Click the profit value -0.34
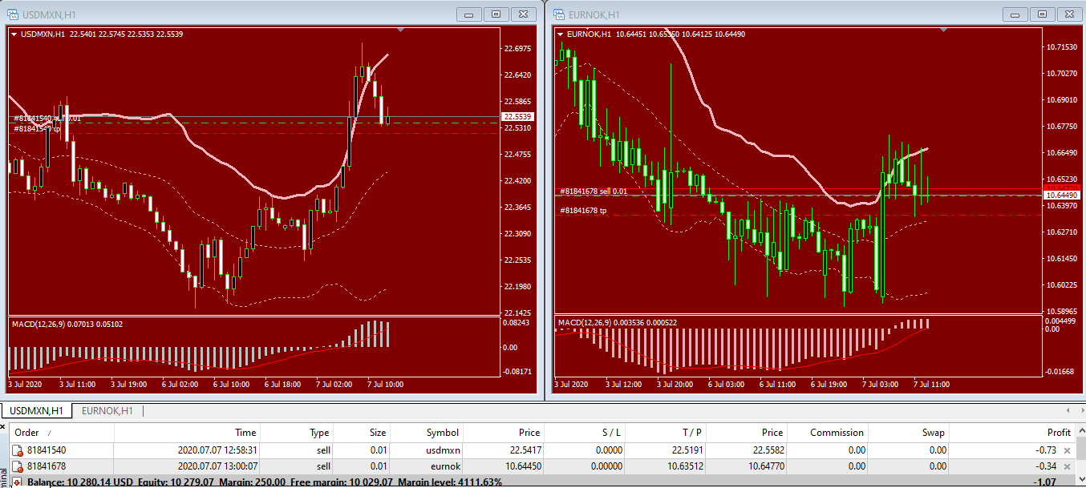Viewport: 1086px width, 488px height. pos(1044,466)
